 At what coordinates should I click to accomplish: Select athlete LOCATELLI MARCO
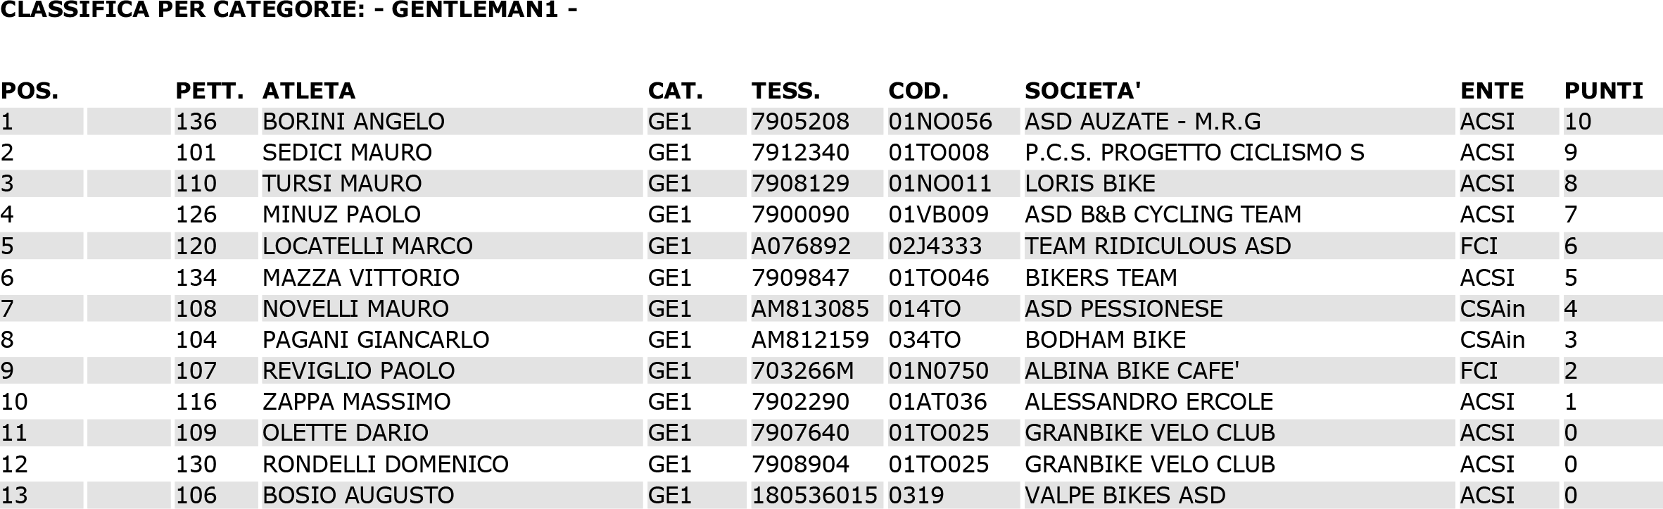pos(367,246)
